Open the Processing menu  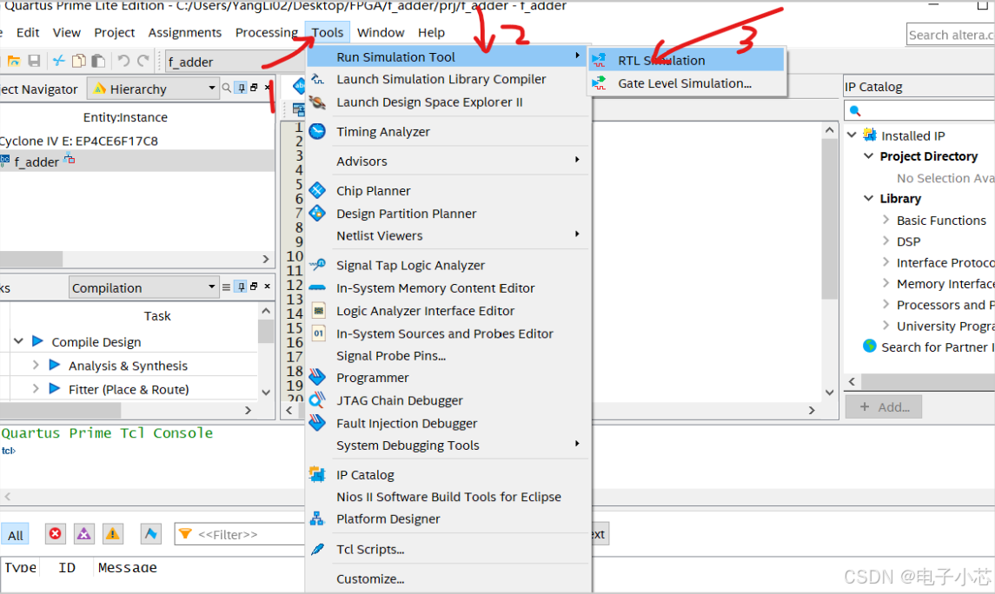point(266,32)
